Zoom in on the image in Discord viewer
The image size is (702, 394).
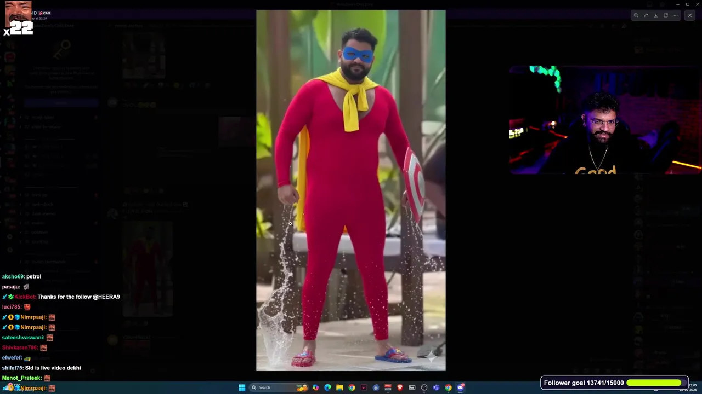(636, 15)
